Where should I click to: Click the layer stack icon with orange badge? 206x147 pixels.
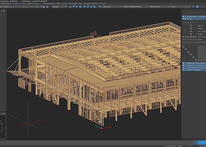tap(44, 6)
